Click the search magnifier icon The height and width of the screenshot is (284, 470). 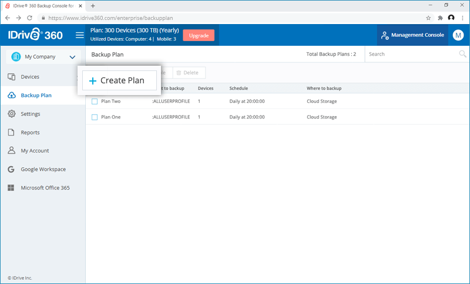(462, 54)
